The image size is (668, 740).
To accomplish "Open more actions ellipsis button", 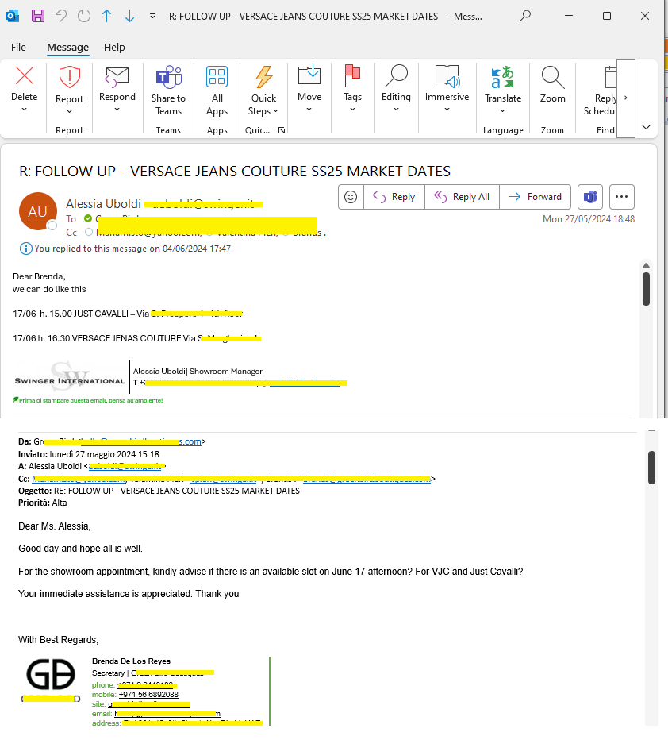I will point(621,197).
